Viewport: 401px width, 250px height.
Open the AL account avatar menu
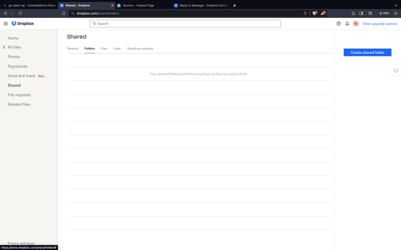coord(356,23)
